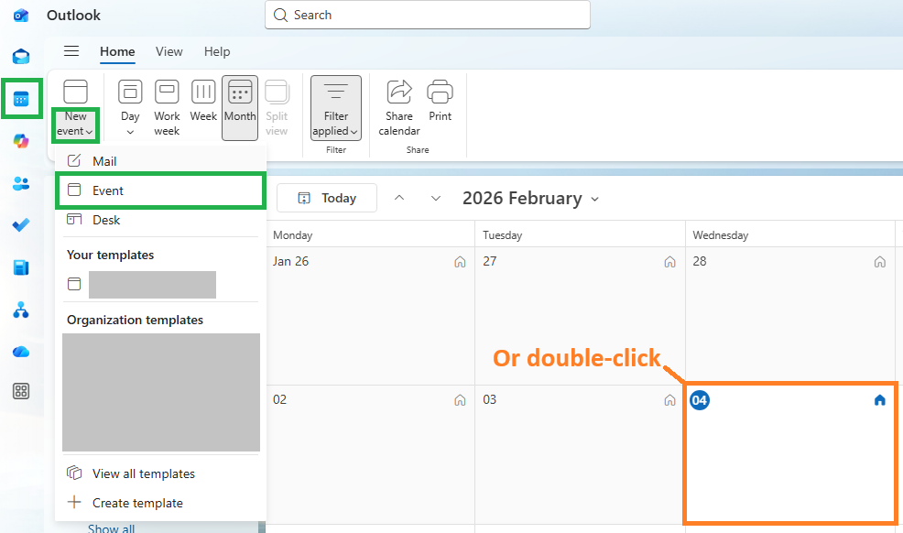
Task: Open the Help ribbon tab
Action: pos(217,51)
